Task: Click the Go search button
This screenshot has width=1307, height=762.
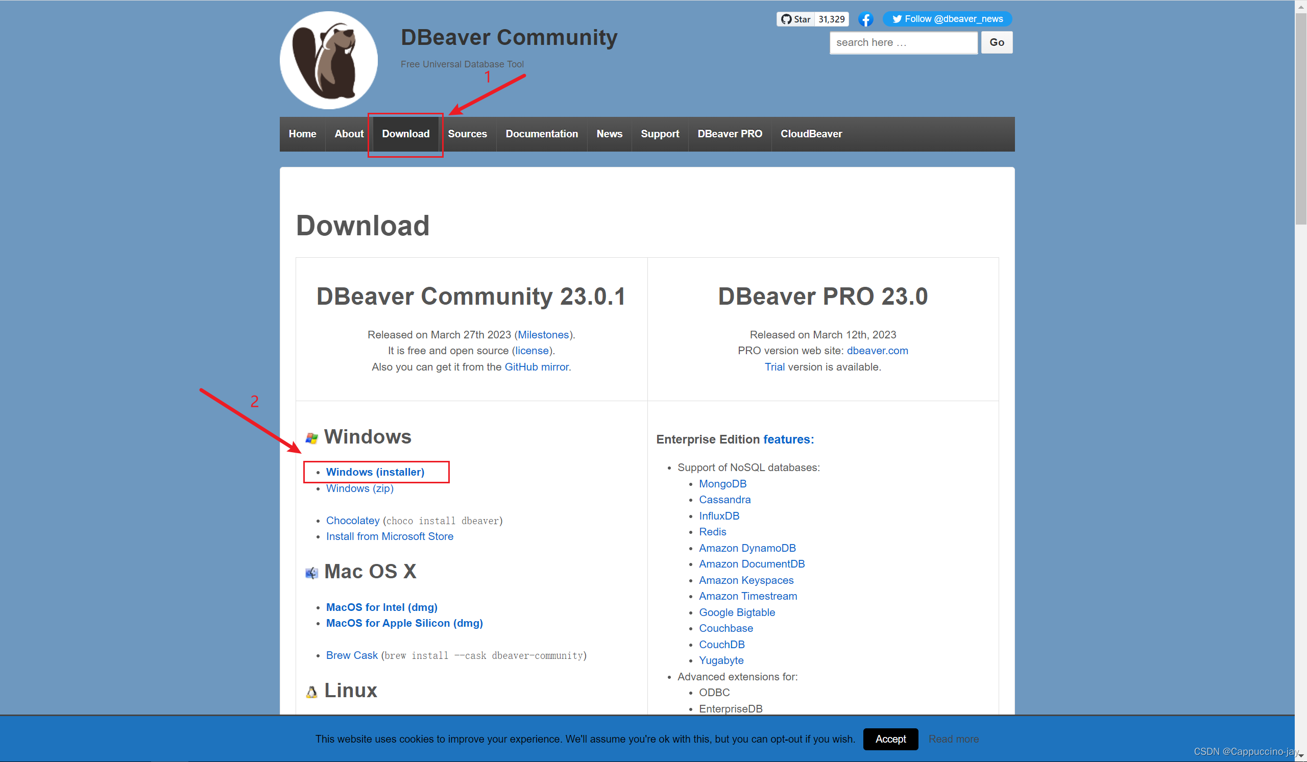Action: (x=996, y=42)
